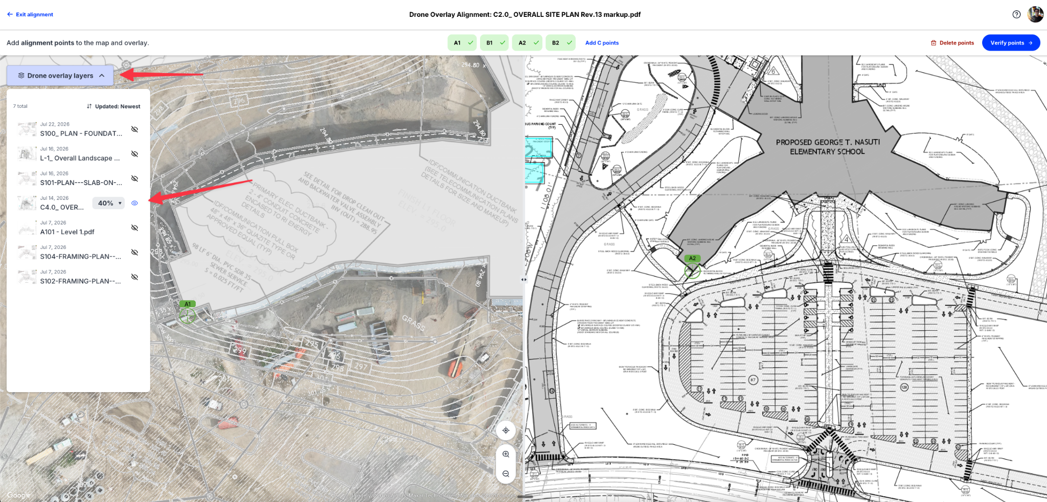The width and height of the screenshot is (1047, 502).
Task: Collapse the Drone overlay layers panel
Action: click(x=60, y=76)
